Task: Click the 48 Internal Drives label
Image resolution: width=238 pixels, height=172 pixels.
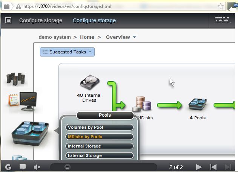Action: click(89, 97)
